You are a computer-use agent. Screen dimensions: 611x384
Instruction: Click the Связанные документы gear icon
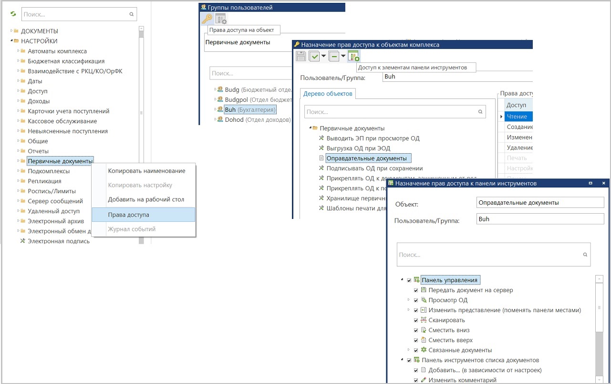[424, 350]
